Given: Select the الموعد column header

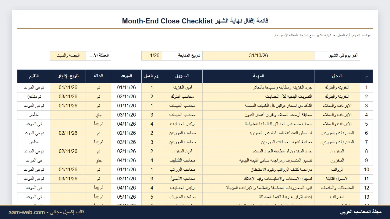Looking at the screenshot, I should tap(126, 76).
